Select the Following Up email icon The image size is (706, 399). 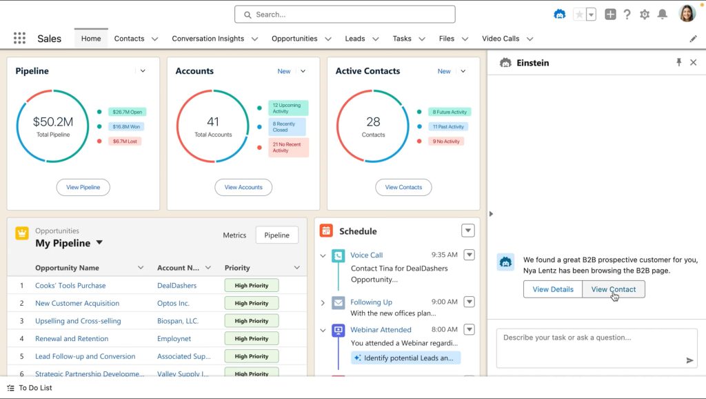pos(337,302)
